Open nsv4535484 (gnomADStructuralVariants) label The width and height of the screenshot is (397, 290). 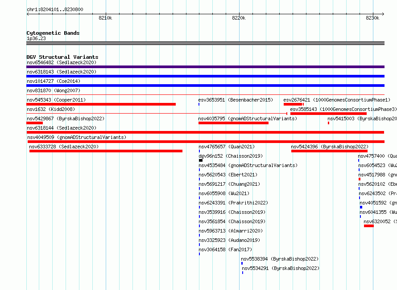pos(248,165)
